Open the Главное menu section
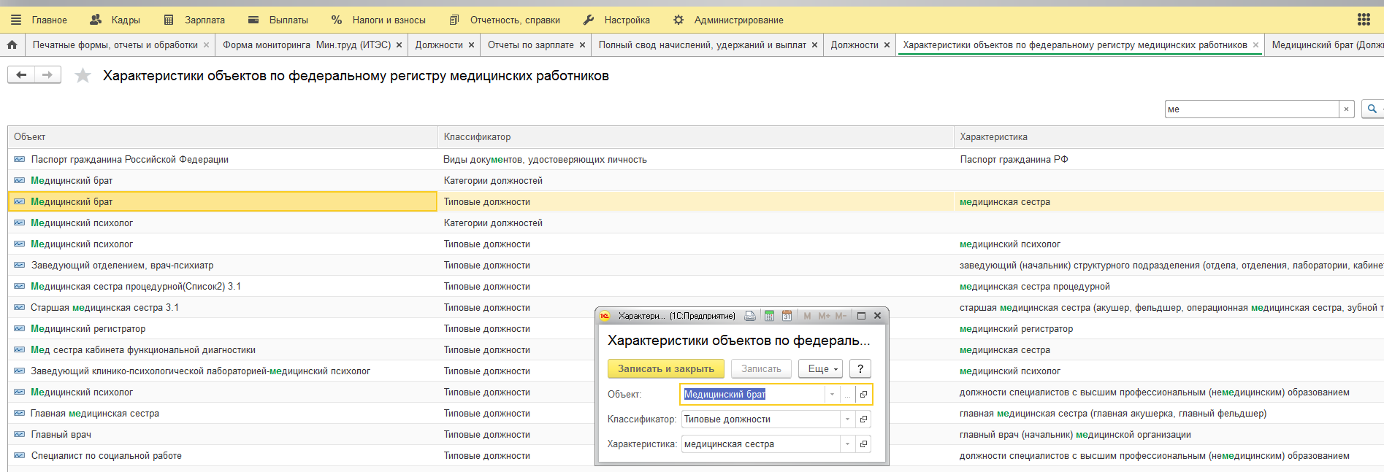Screen dimensions: 1384x472 point(50,20)
